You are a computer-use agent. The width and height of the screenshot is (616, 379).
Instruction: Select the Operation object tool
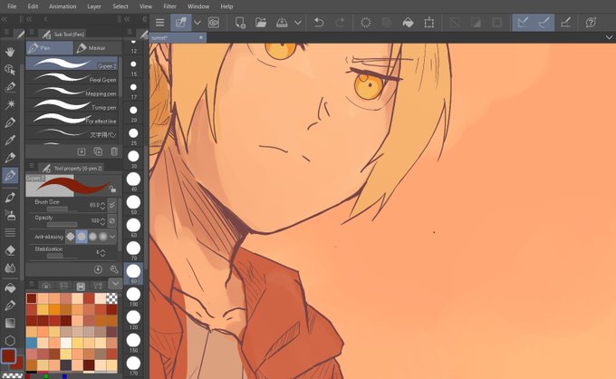pos(10,70)
